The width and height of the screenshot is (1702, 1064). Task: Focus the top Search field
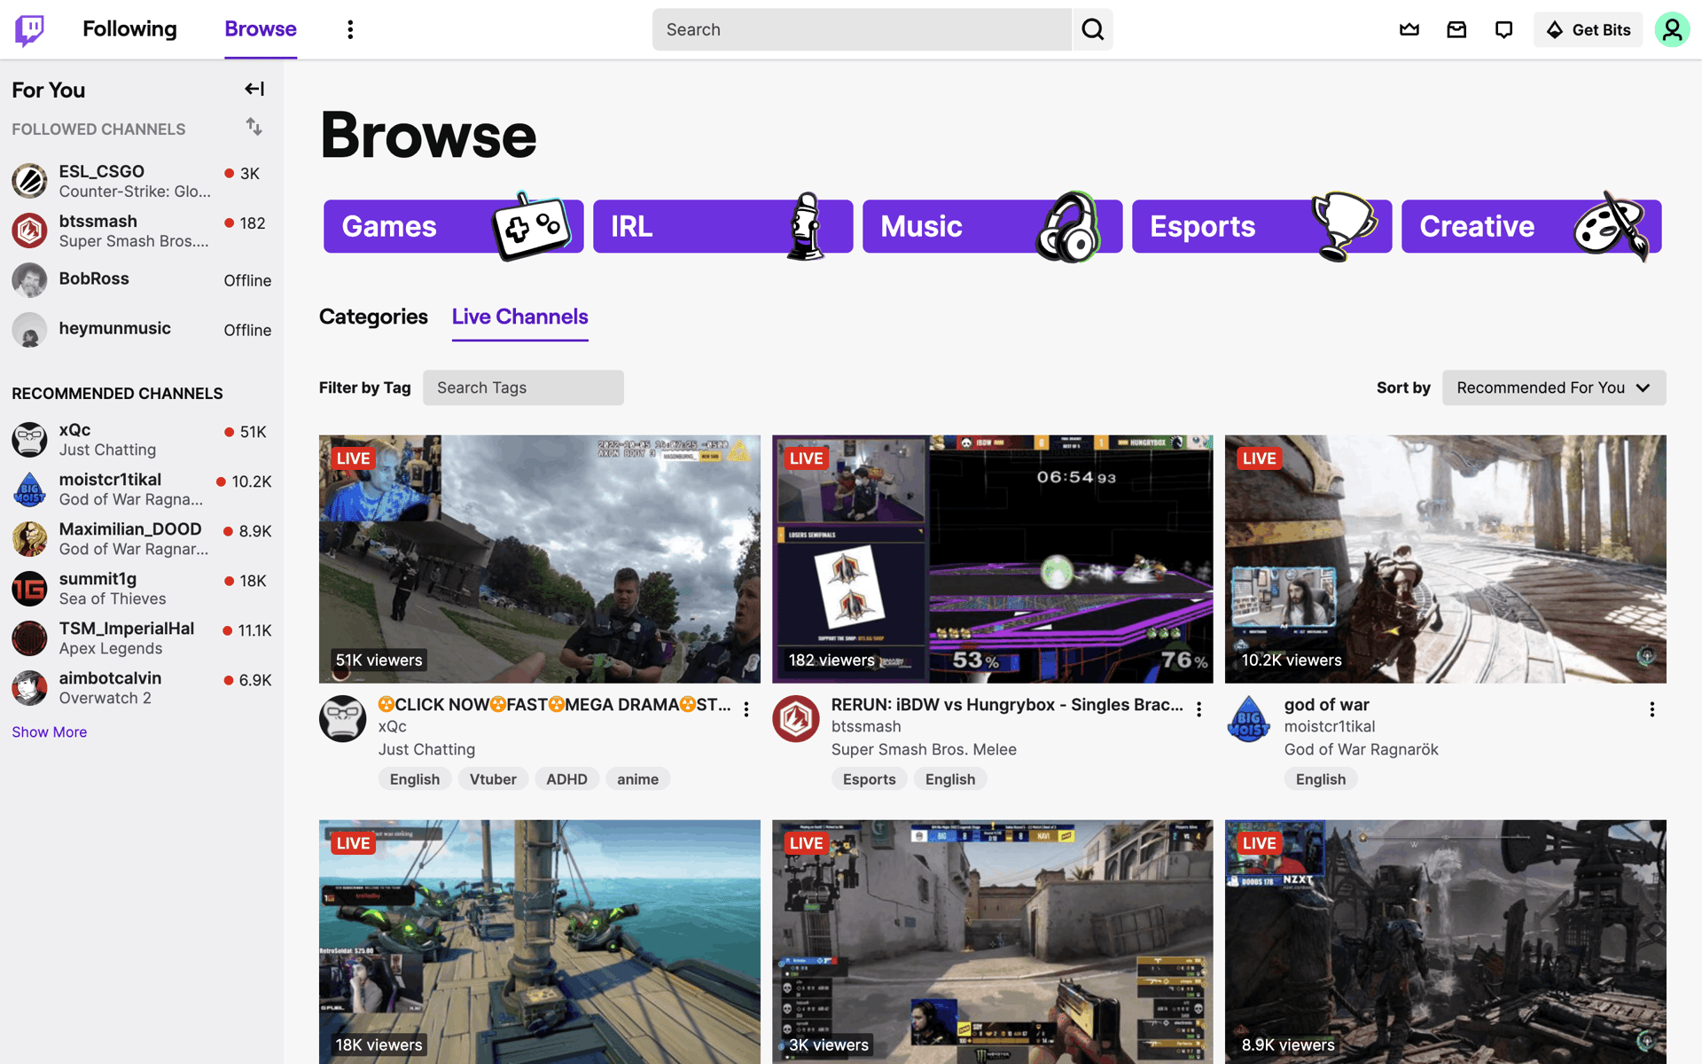coord(862,30)
